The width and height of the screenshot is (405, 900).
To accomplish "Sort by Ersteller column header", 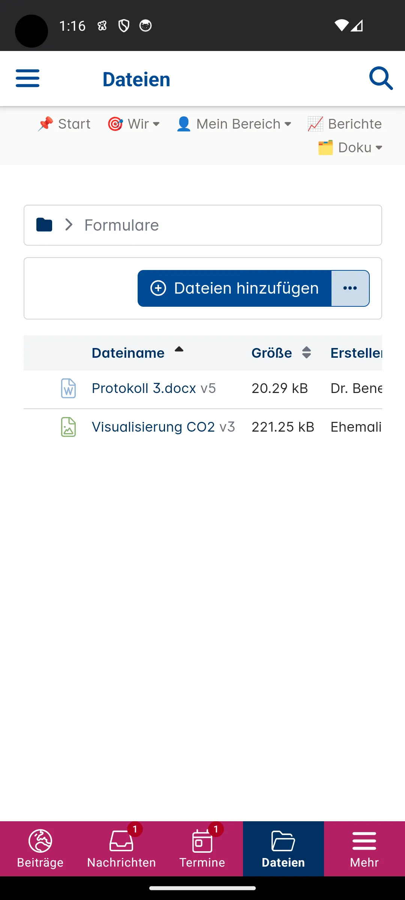I will (356, 353).
